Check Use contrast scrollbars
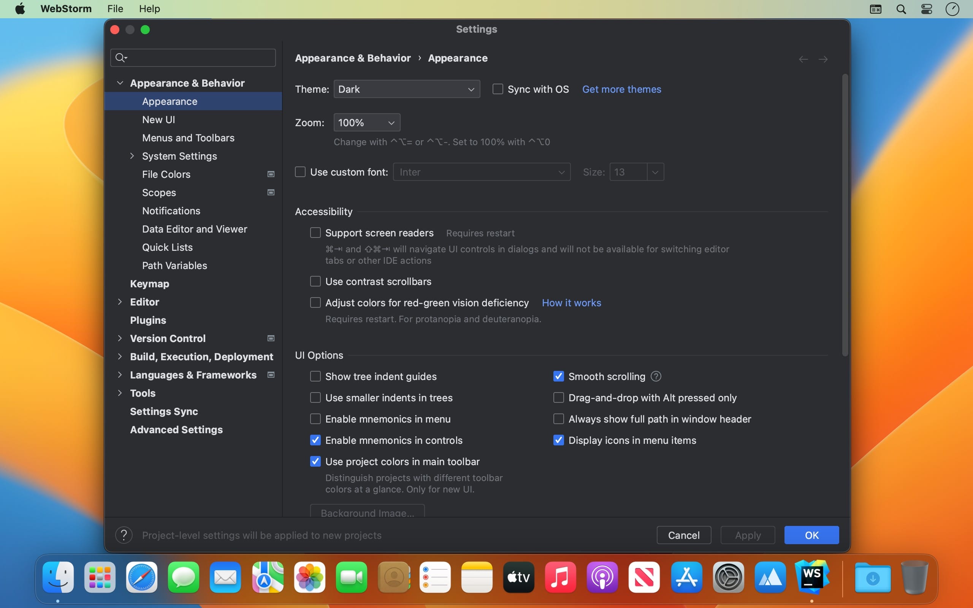The image size is (973, 608). coord(315,281)
